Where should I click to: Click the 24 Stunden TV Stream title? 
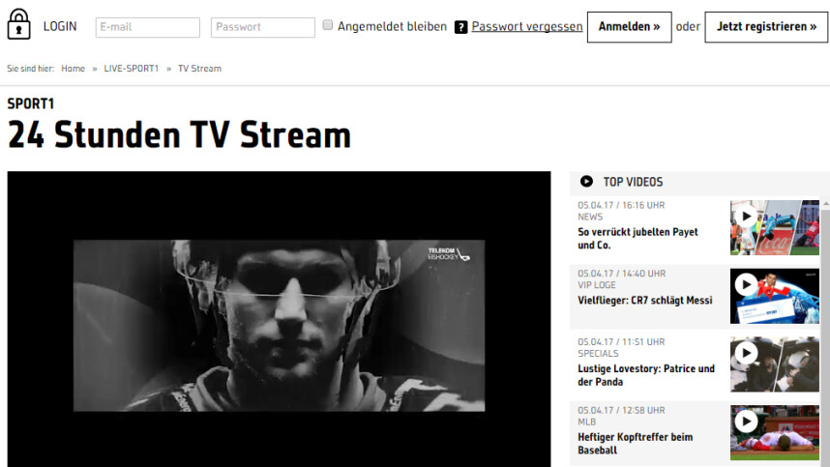tap(179, 134)
